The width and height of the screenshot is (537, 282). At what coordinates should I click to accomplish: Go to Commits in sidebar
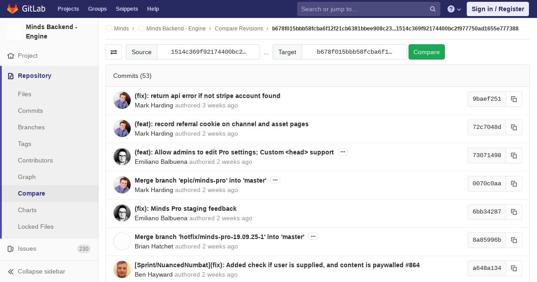pyautogui.click(x=30, y=111)
